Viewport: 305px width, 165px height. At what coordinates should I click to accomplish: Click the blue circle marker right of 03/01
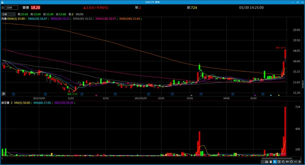[x=201, y=94]
